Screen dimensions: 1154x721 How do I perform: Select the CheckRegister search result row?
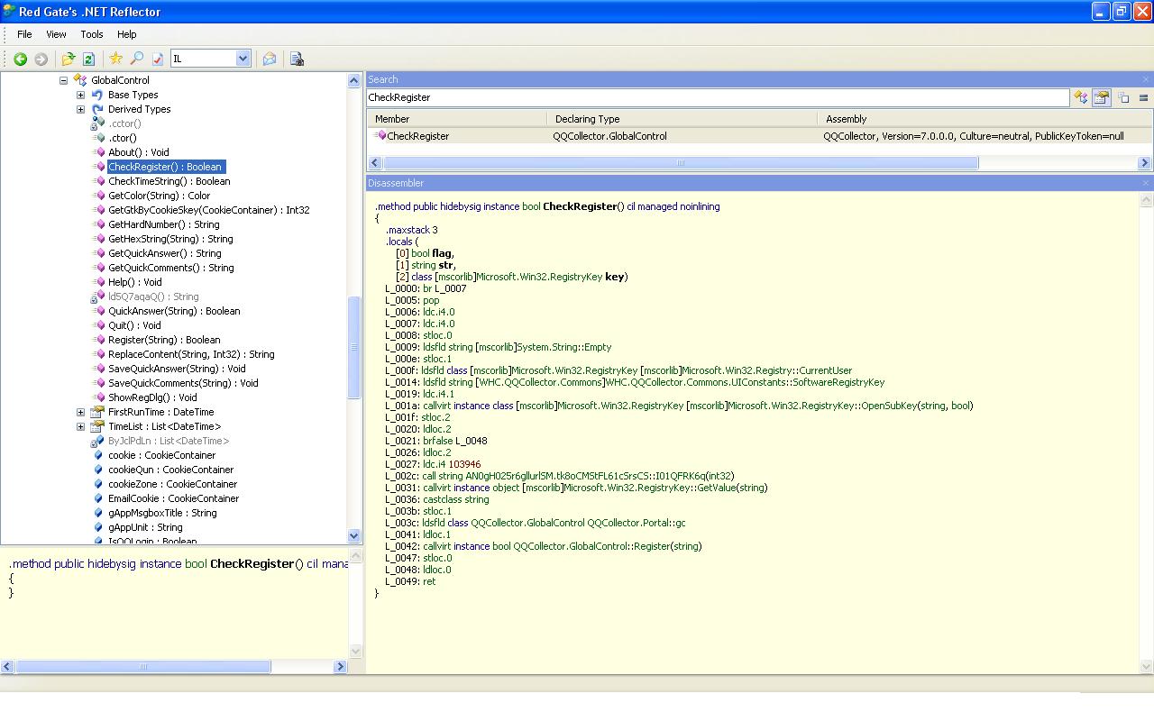click(x=759, y=136)
